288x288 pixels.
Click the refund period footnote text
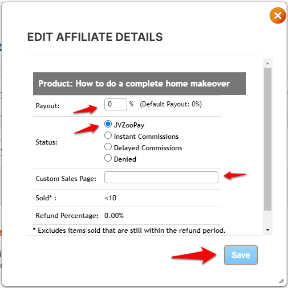point(129,231)
